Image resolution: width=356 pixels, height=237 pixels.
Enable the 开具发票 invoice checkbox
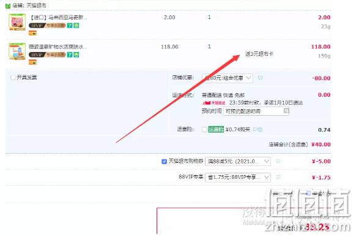point(13,78)
